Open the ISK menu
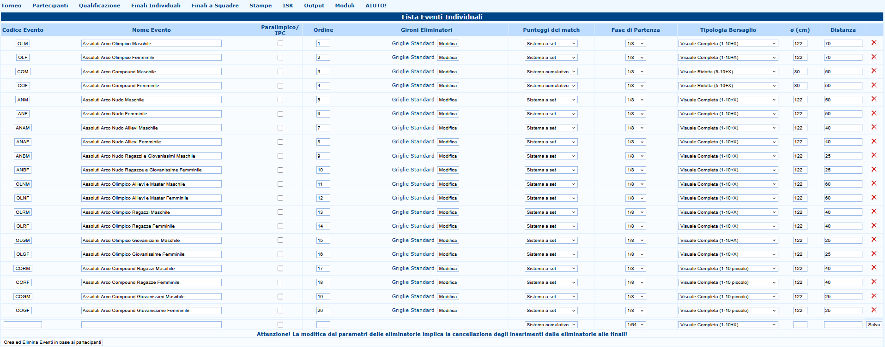Viewport: 885px width, 347px height. coord(288,6)
